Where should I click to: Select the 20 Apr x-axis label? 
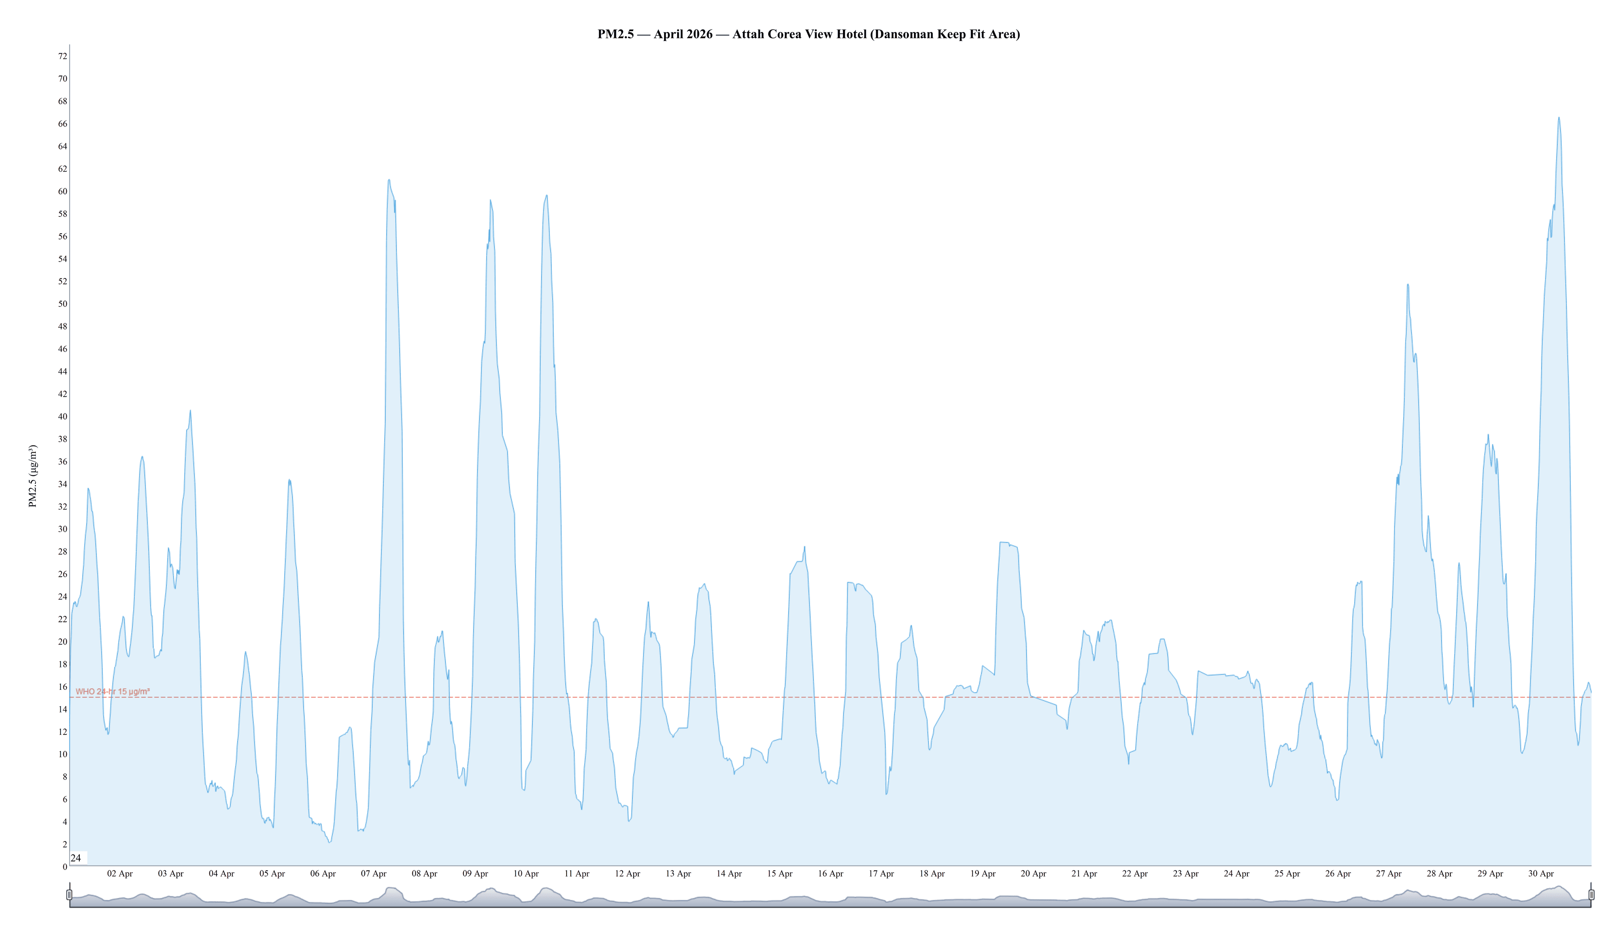click(x=1033, y=874)
